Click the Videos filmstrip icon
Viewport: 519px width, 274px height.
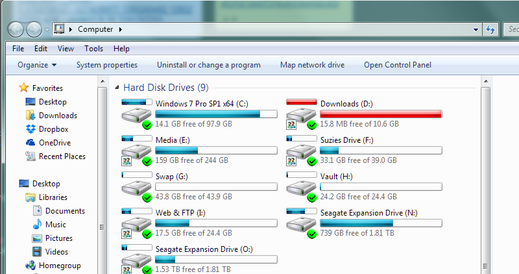[x=37, y=252]
